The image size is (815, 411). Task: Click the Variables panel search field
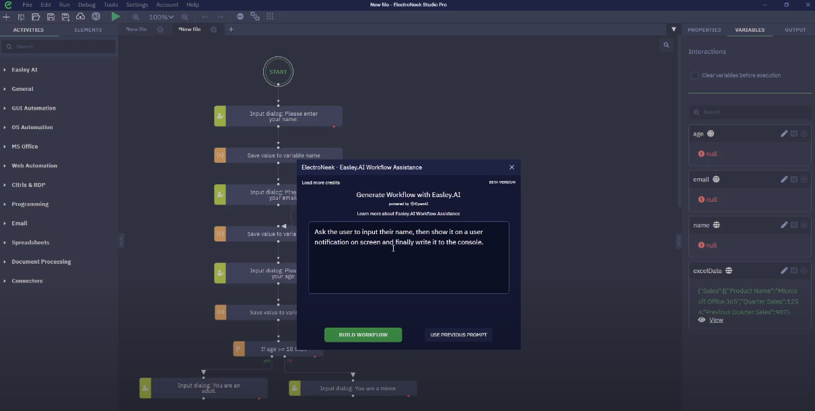click(750, 112)
